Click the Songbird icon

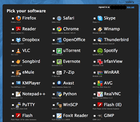(x=18, y=61)
